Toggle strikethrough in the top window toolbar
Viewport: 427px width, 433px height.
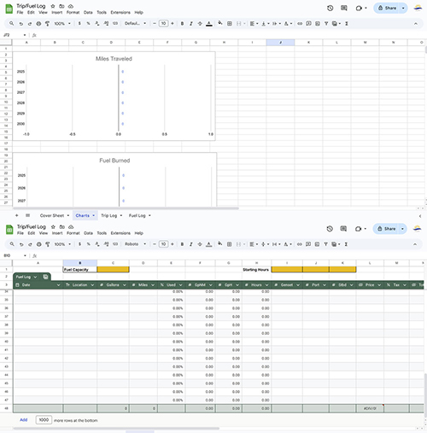[200, 24]
